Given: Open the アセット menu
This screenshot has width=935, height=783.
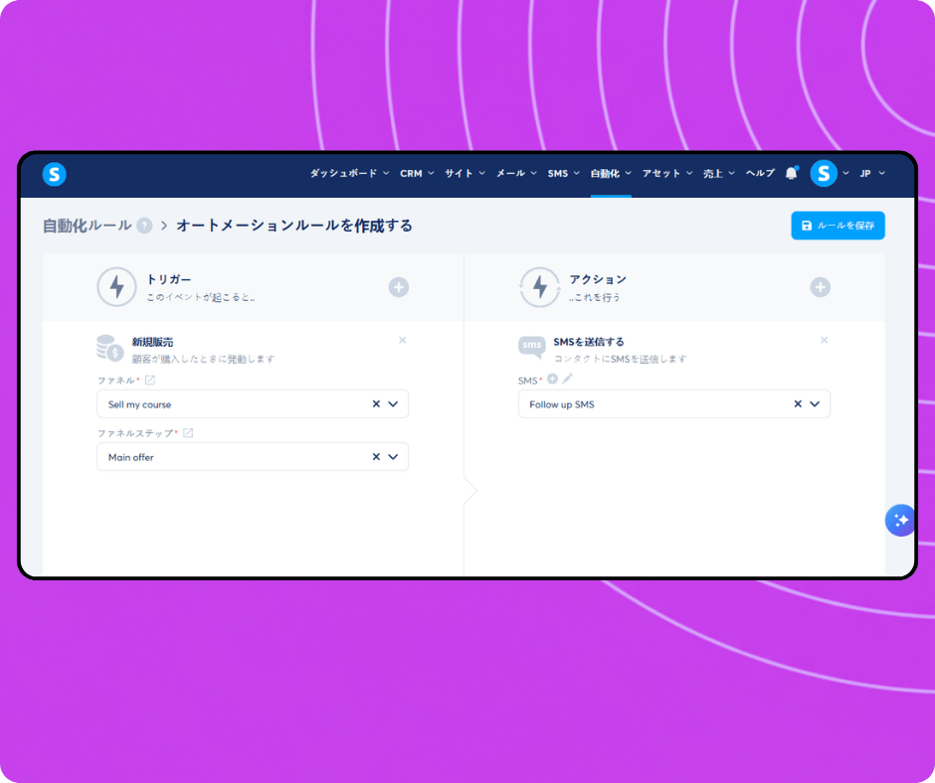Looking at the screenshot, I should 667,174.
